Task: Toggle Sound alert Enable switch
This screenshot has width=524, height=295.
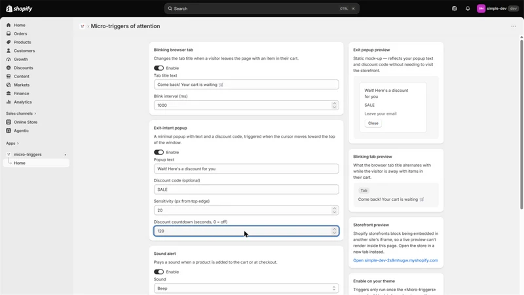Action: [x=159, y=271]
